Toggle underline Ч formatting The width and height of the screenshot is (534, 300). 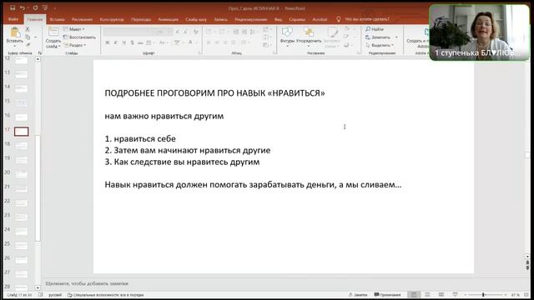pyautogui.click(x=124, y=42)
